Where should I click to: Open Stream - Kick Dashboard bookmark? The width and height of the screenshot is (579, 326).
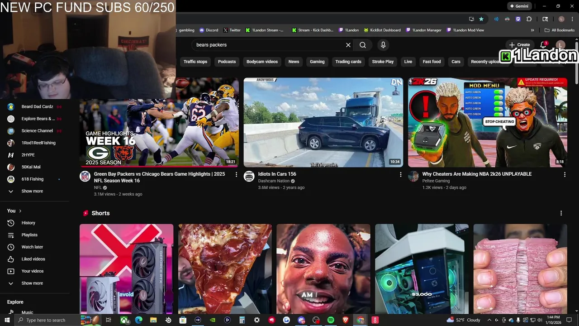coord(312,30)
